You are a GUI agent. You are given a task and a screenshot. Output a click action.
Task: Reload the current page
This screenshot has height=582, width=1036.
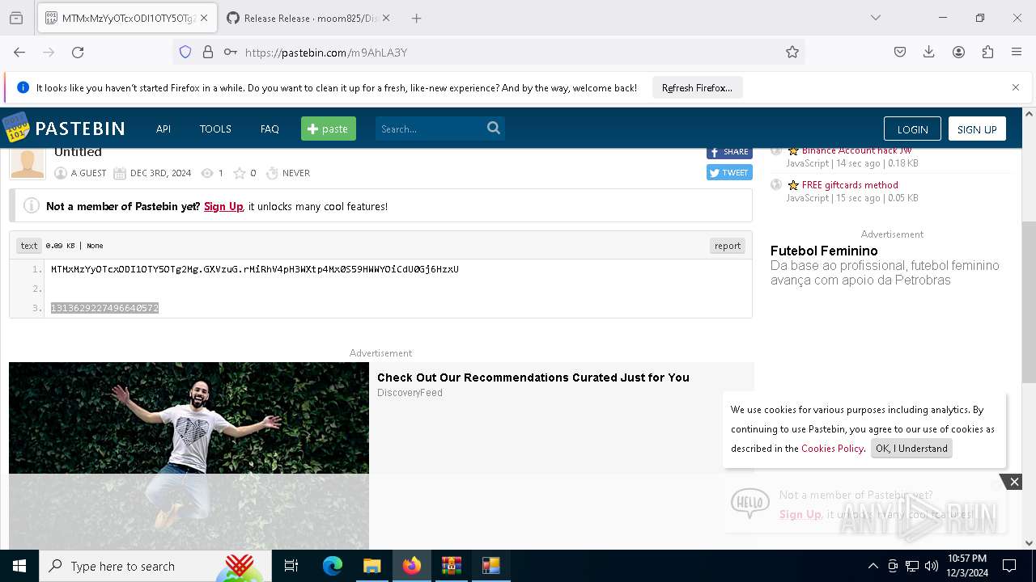click(78, 52)
